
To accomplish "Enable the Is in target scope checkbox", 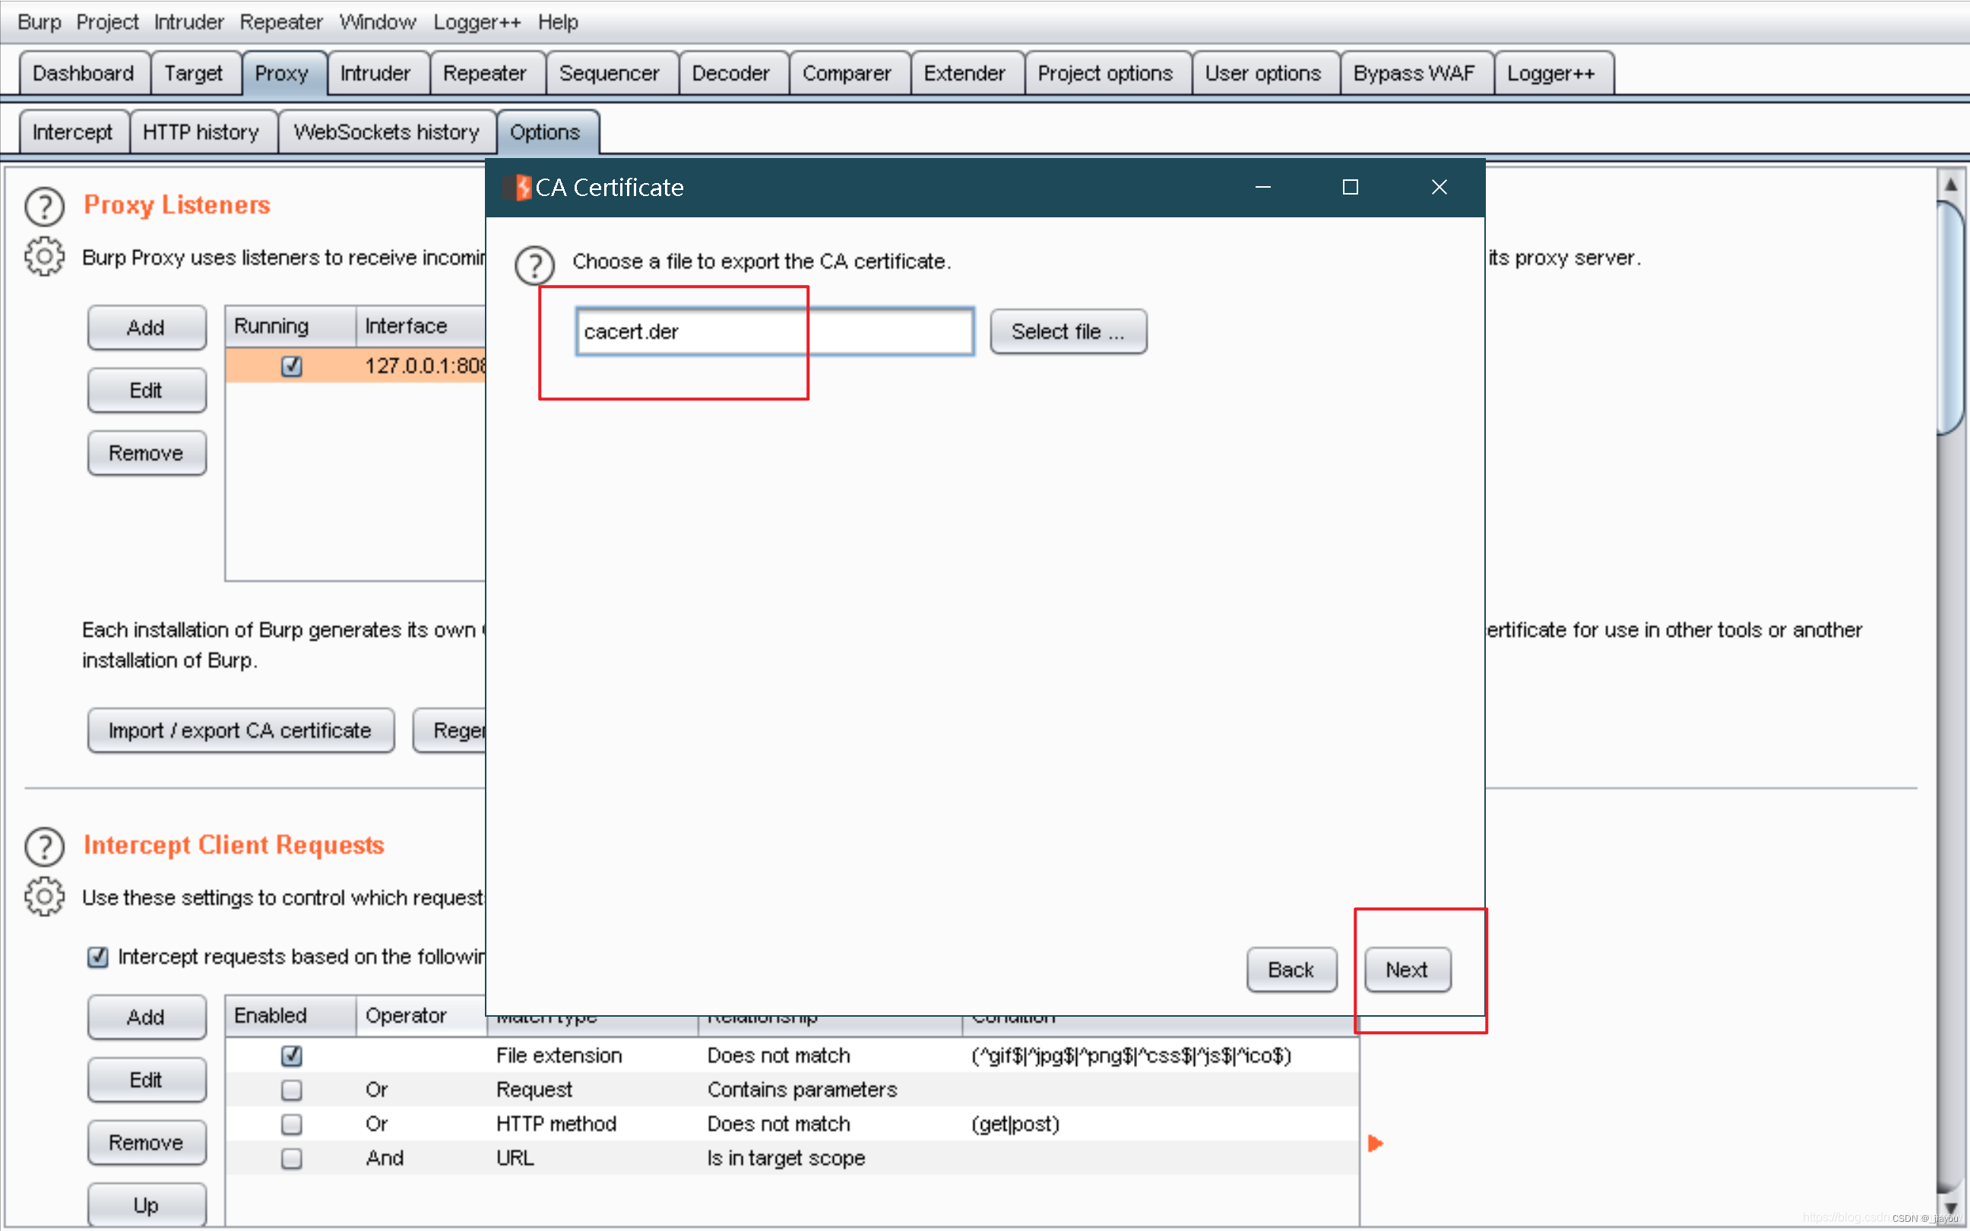I will [x=291, y=1159].
